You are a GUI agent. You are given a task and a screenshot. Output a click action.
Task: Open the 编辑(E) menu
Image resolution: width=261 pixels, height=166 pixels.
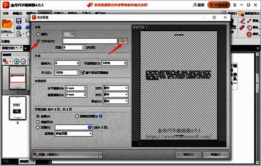click(17, 13)
